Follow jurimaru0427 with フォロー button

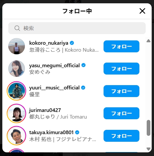pos(121,113)
